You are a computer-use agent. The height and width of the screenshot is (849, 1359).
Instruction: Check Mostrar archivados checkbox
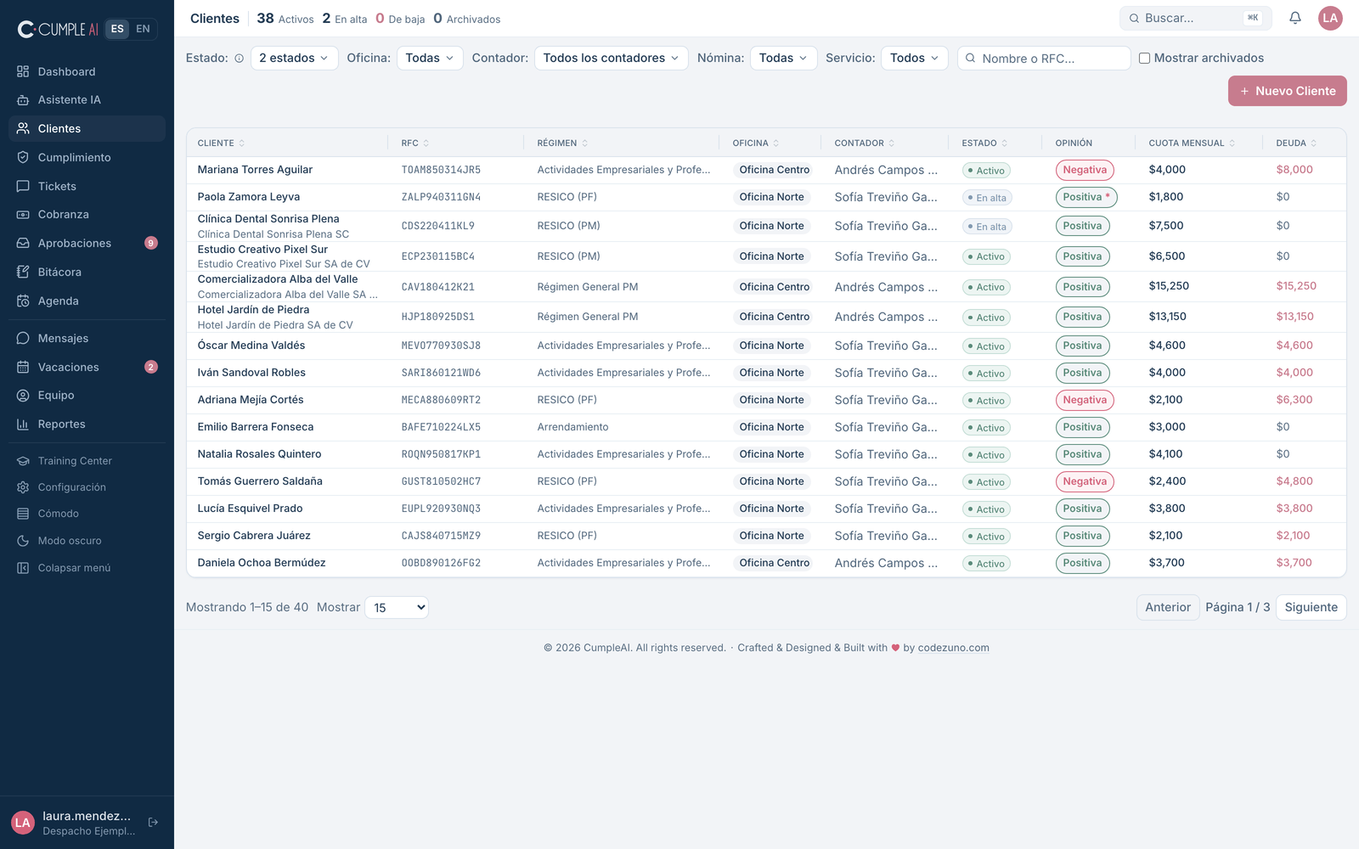(1144, 59)
